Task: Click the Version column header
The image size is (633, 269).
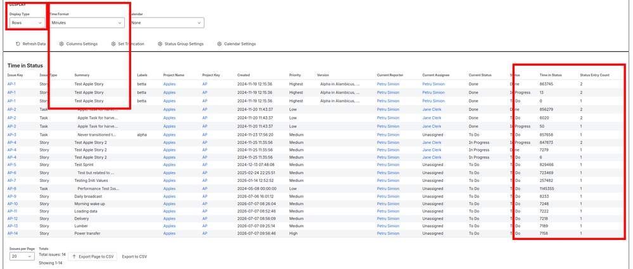Action: [x=323, y=75]
